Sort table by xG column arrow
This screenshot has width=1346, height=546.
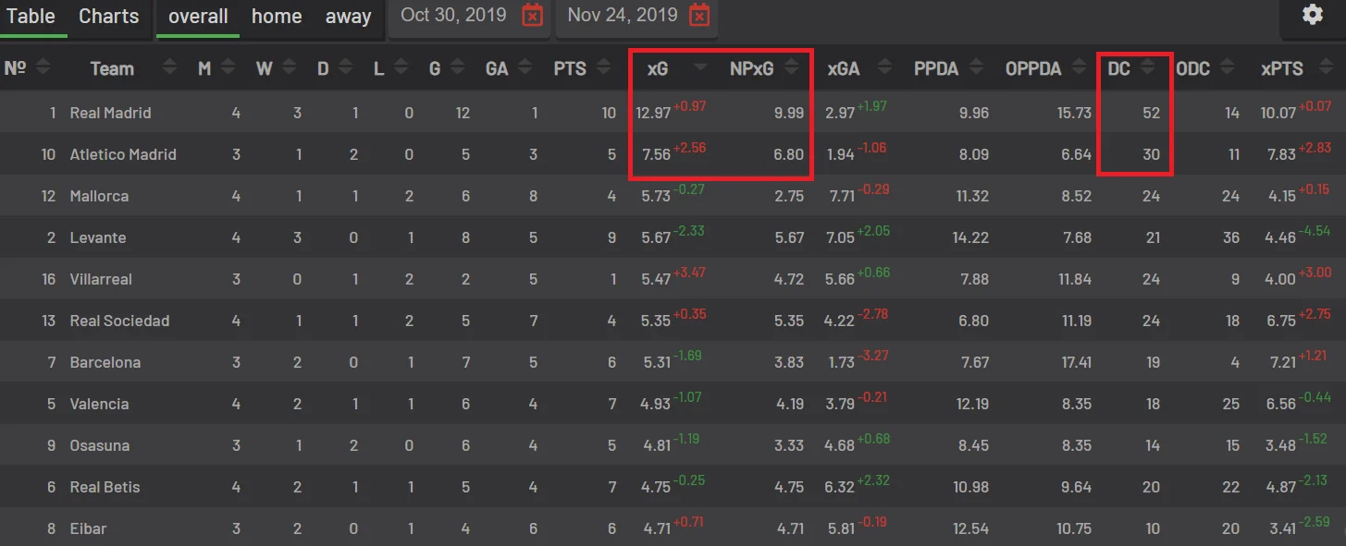click(x=701, y=68)
